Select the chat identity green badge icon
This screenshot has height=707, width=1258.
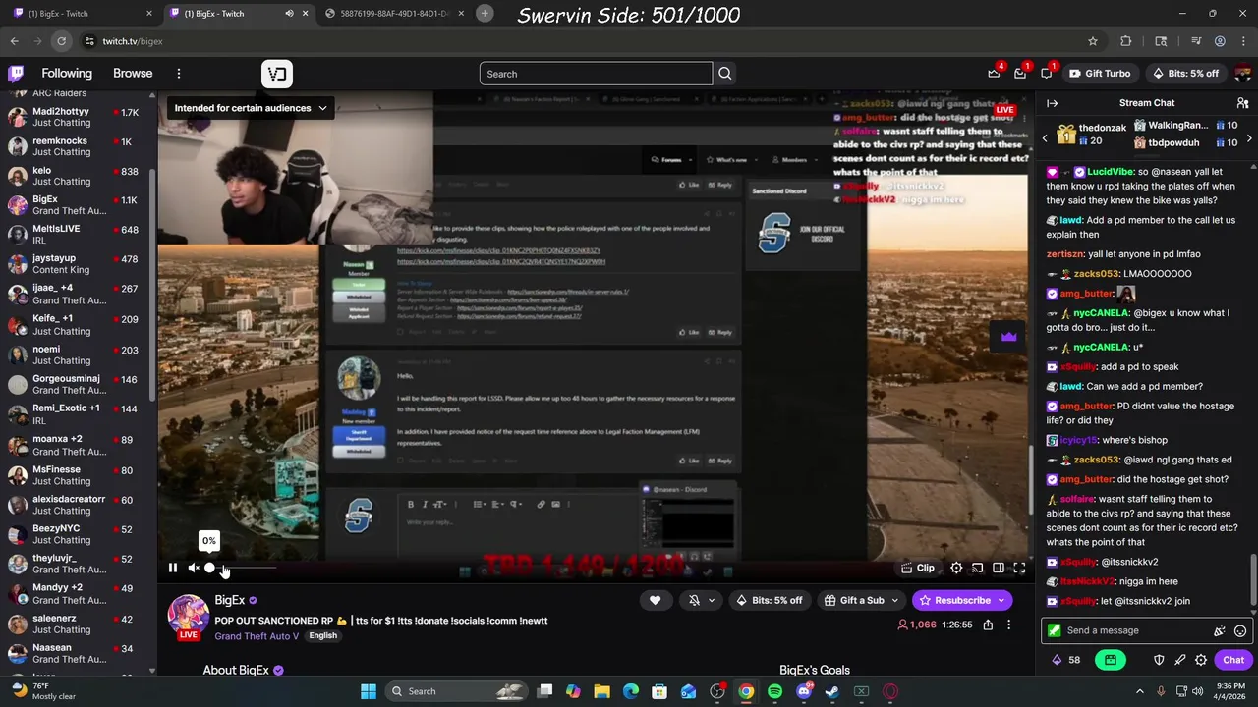click(1055, 630)
